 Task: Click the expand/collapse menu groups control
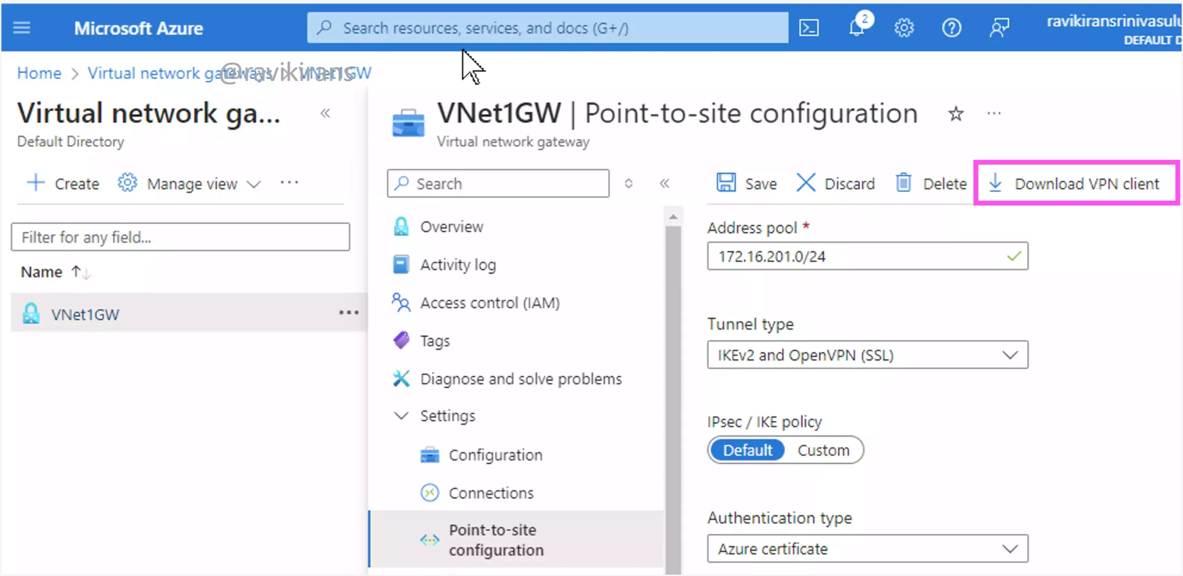(x=628, y=183)
